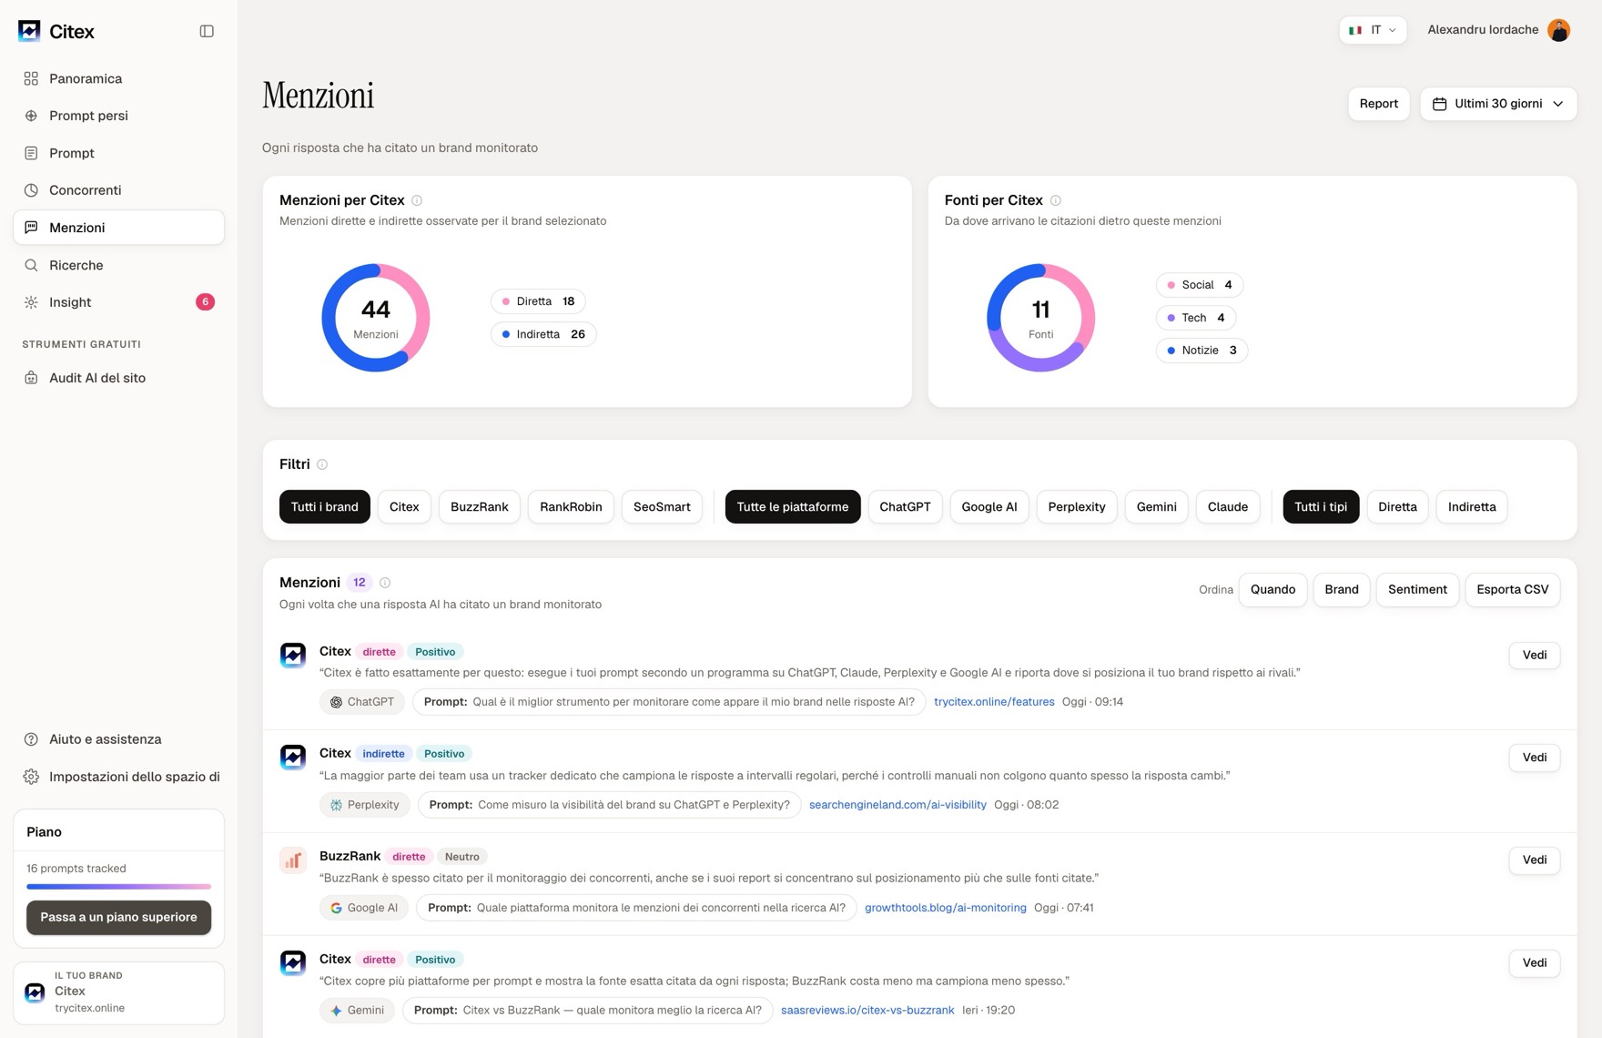Viewport: 1602px width, 1038px height.
Task: Click the Audit AI del sito icon
Action: pos(31,378)
